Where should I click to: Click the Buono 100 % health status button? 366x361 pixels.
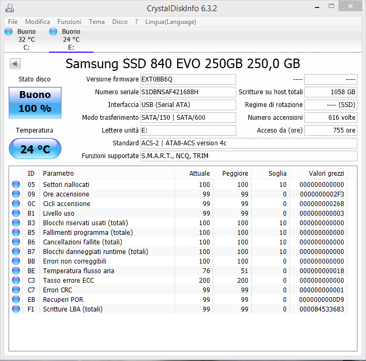pyautogui.click(x=35, y=103)
